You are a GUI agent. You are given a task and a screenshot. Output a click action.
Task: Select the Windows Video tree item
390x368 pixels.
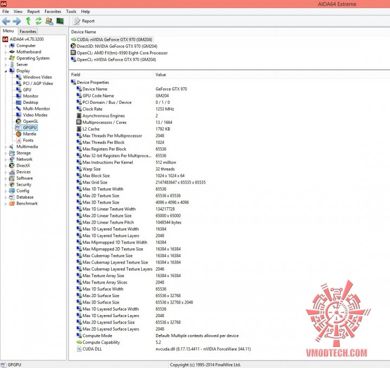click(37, 77)
